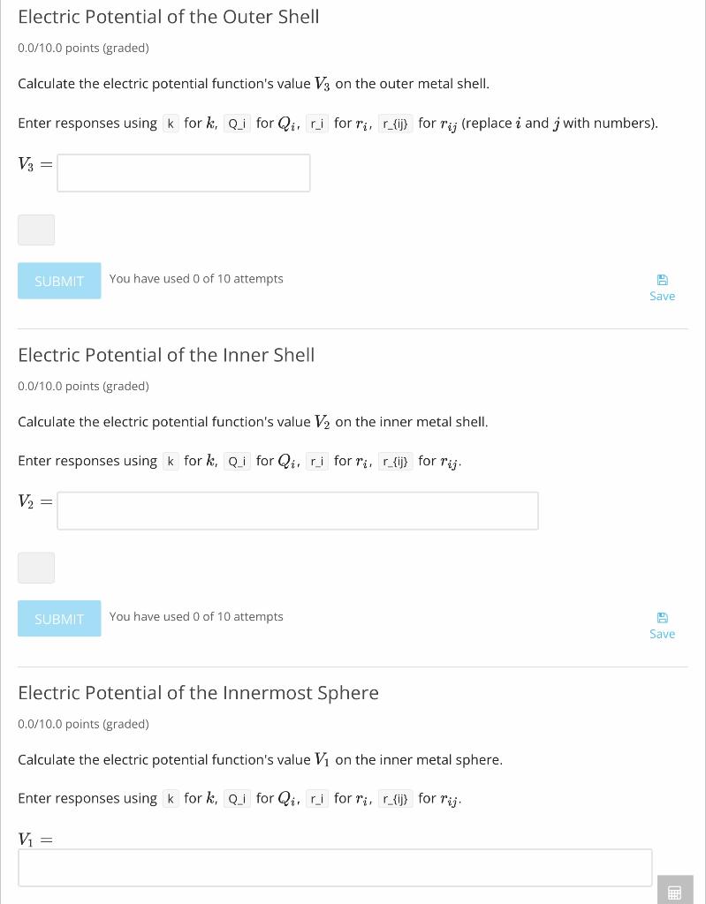Click the Q_i code label in the inner shell instructions

[236, 461]
